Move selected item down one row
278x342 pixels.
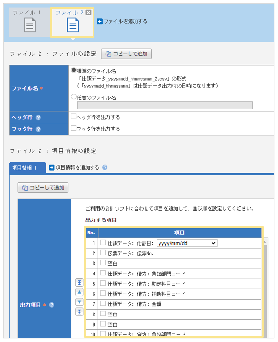79,302
